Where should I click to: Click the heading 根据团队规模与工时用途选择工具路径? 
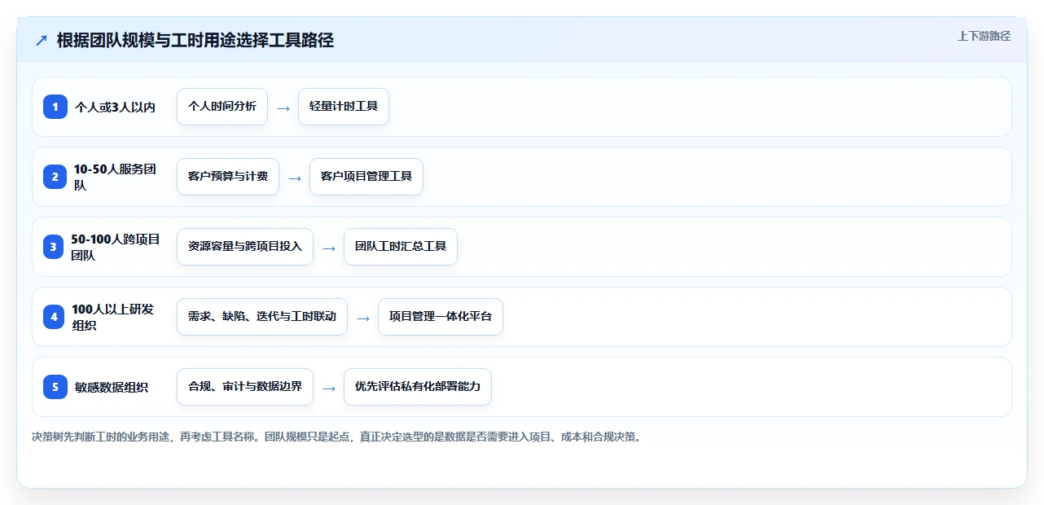click(x=195, y=40)
